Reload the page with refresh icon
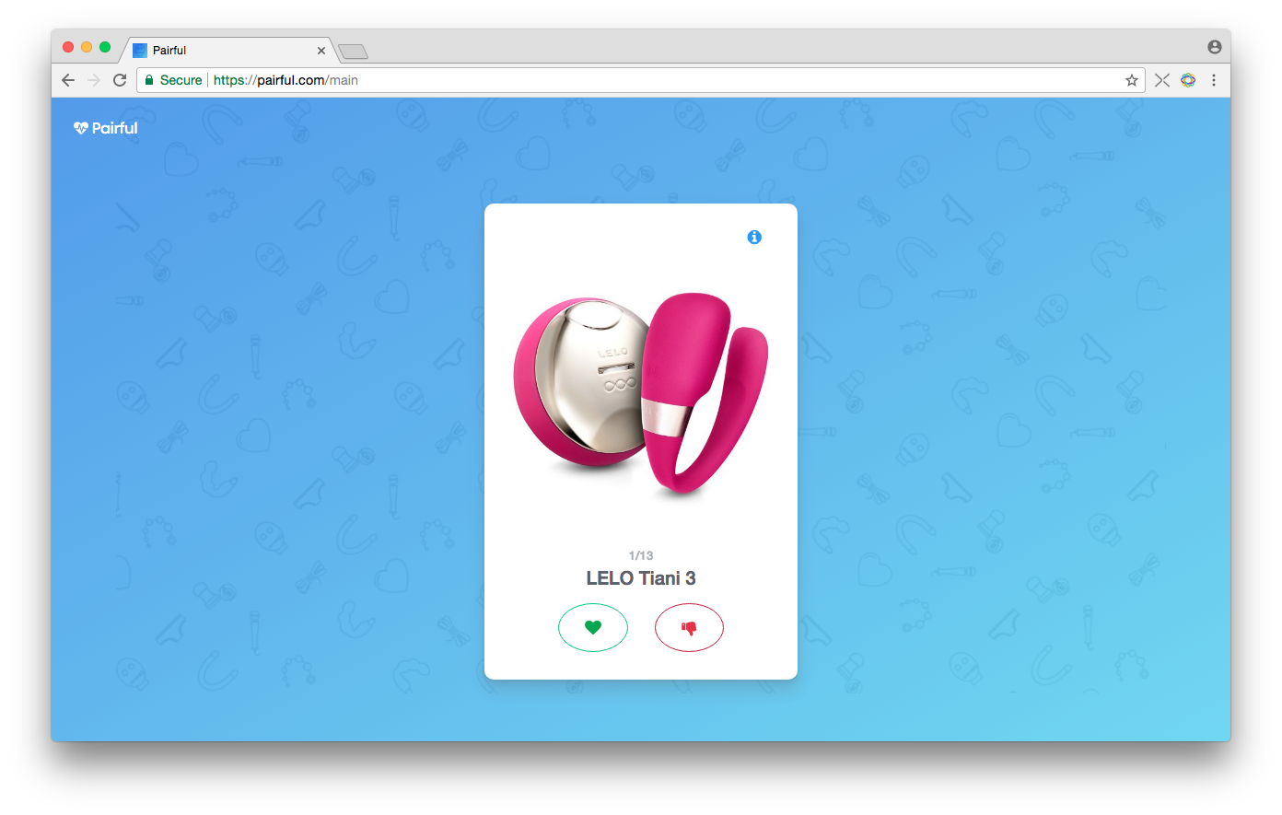Image resolution: width=1282 pixels, height=815 pixels. tap(120, 80)
